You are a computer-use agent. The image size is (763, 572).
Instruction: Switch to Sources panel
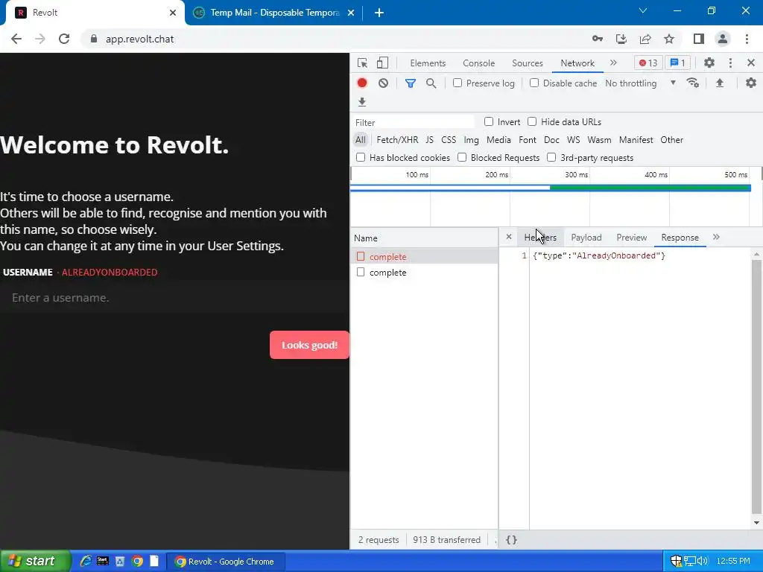coord(528,63)
